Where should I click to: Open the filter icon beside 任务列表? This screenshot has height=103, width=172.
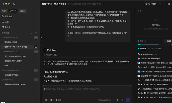coord(36,33)
